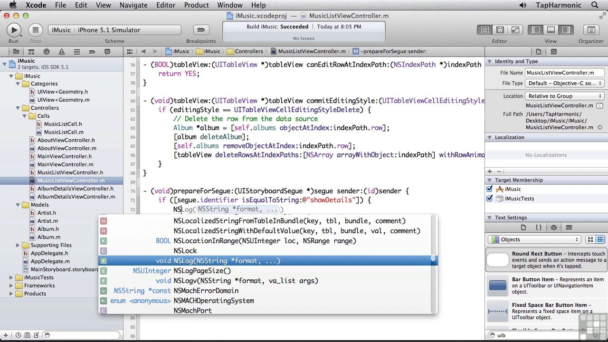Collapse the Categories group

tap(18, 84)
